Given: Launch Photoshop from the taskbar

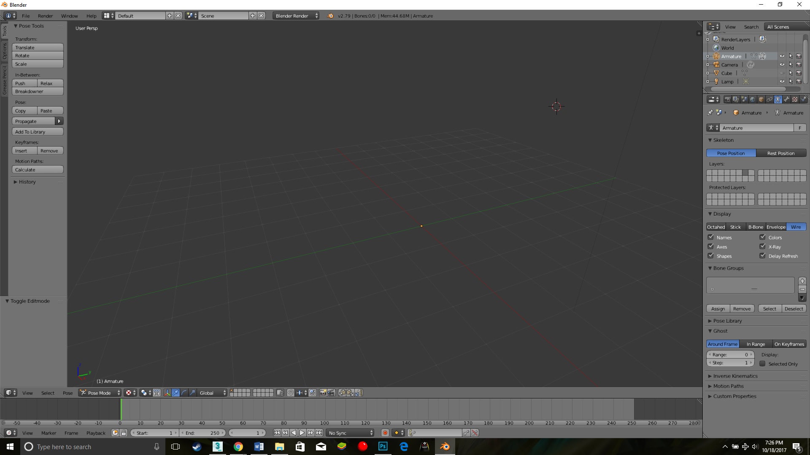Looking at the screenshot, I should (383, 447).
